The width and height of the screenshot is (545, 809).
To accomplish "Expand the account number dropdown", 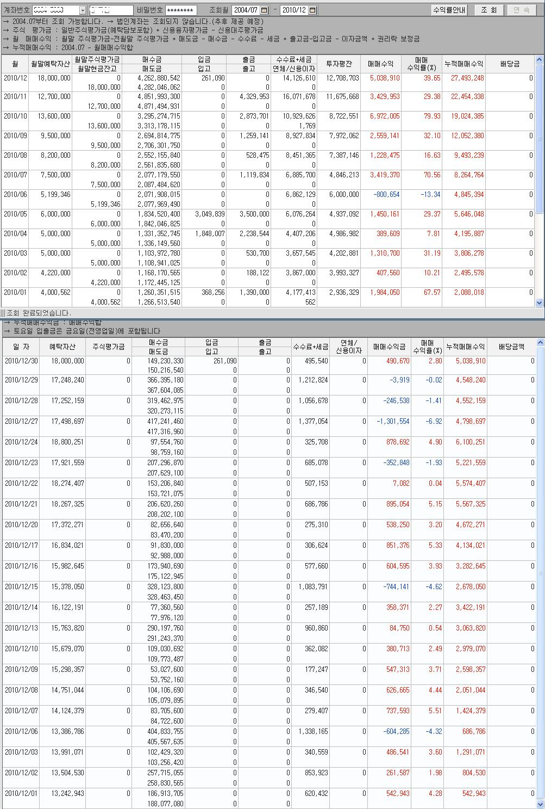I will pyautogui.click(x=83, y=10).
